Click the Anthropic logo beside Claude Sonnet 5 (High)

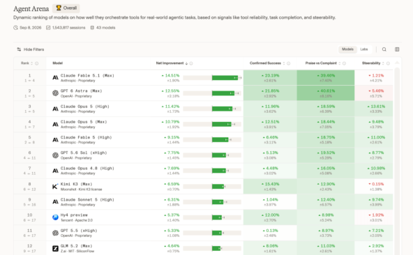55,202
